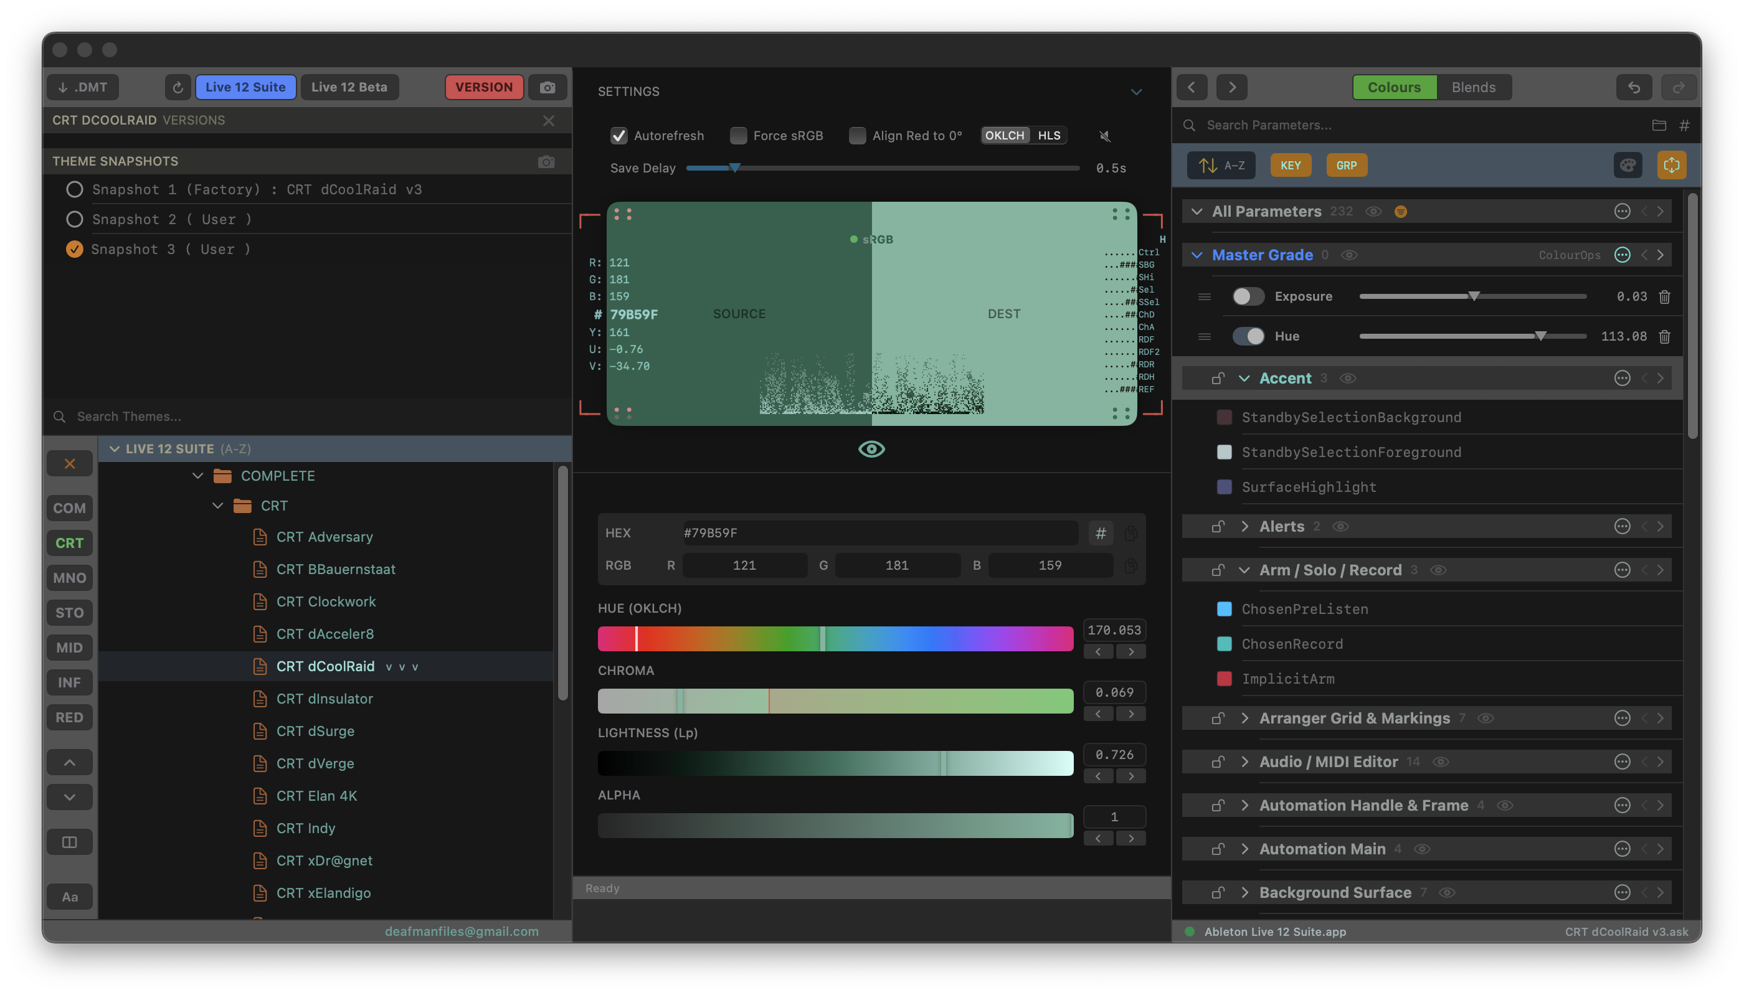Click the orange X button in sidebar
The width and height of the screenshot is (1744, 995).
70,464
